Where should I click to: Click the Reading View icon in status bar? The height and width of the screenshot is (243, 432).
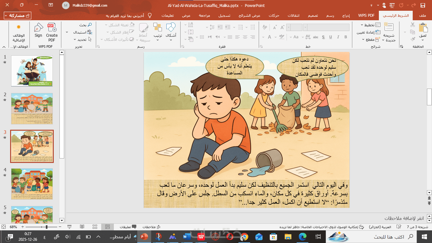pyautogui.click(x=82, y=227)
